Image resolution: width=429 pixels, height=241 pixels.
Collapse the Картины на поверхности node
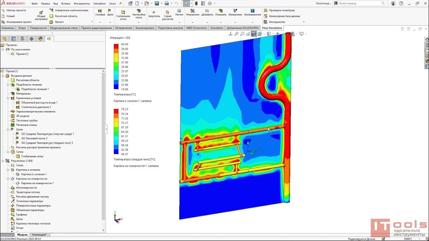(8, 179)
